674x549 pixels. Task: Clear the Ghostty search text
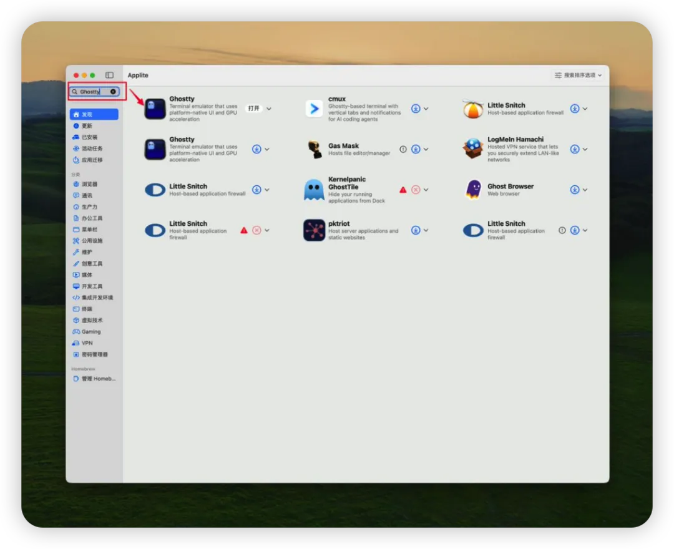(113, 92)
